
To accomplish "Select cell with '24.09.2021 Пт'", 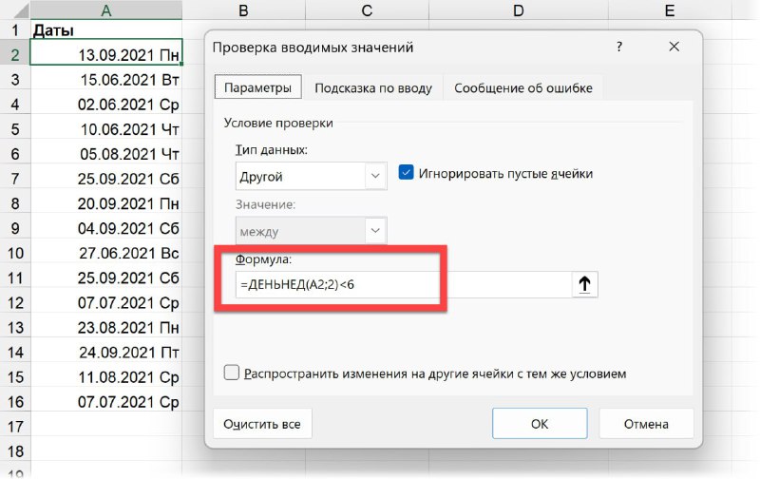I will click(106, 352).
